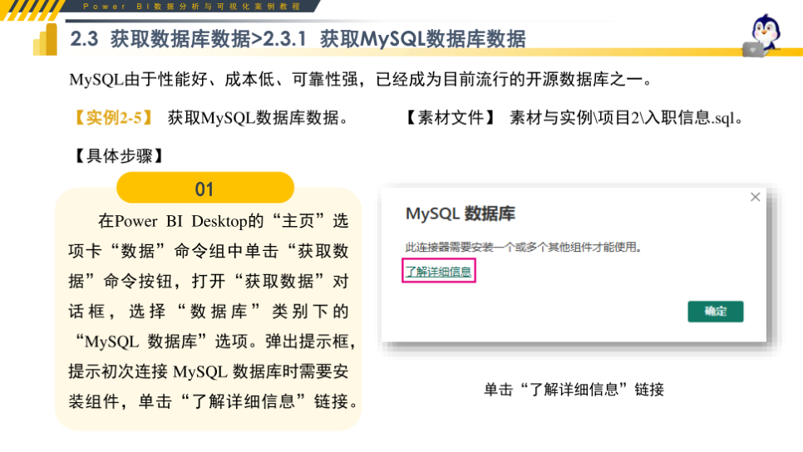Click the green 确定 button
Screen dimensions: 803x452
point(716,312)
